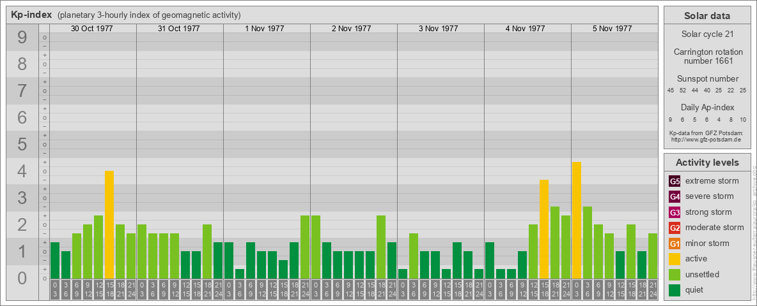Image resolution: width=757 pixels, height=306 pixels.
Task: Click the 'moderate storm' legend label
Action: [x=715, y=228]
